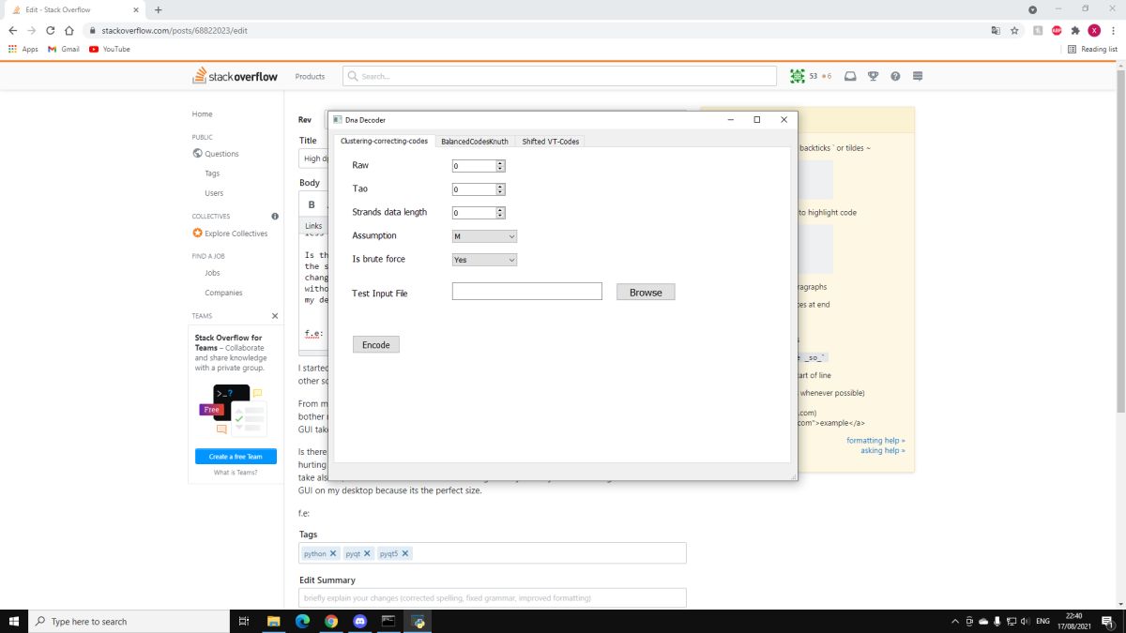The width and height of the screenshot is (1126, 633).
Task: Open What is Teams link
Action: 236,473
